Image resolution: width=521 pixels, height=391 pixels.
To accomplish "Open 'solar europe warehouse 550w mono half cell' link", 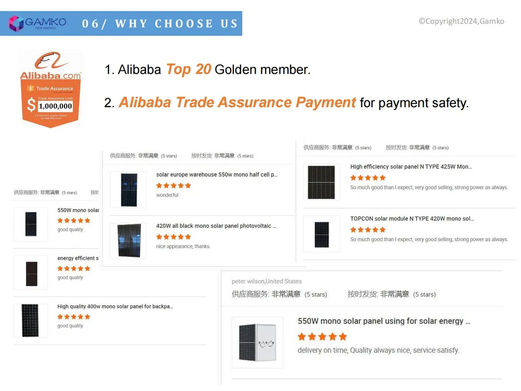I will (217, 175).
